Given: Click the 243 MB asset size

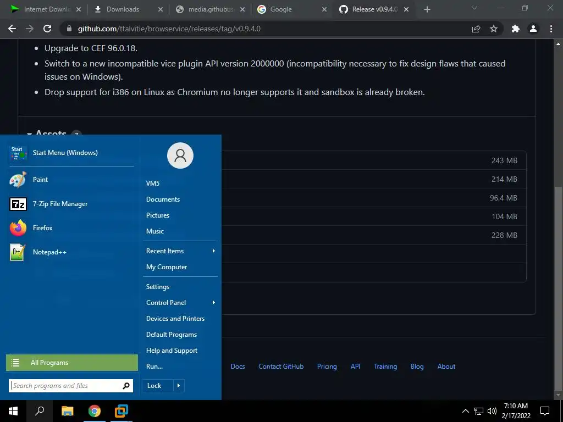Looking at the screenshot, I should (504, 160).
